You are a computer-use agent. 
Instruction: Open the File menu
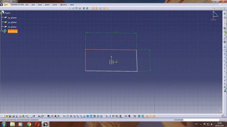tap(27, 5)
